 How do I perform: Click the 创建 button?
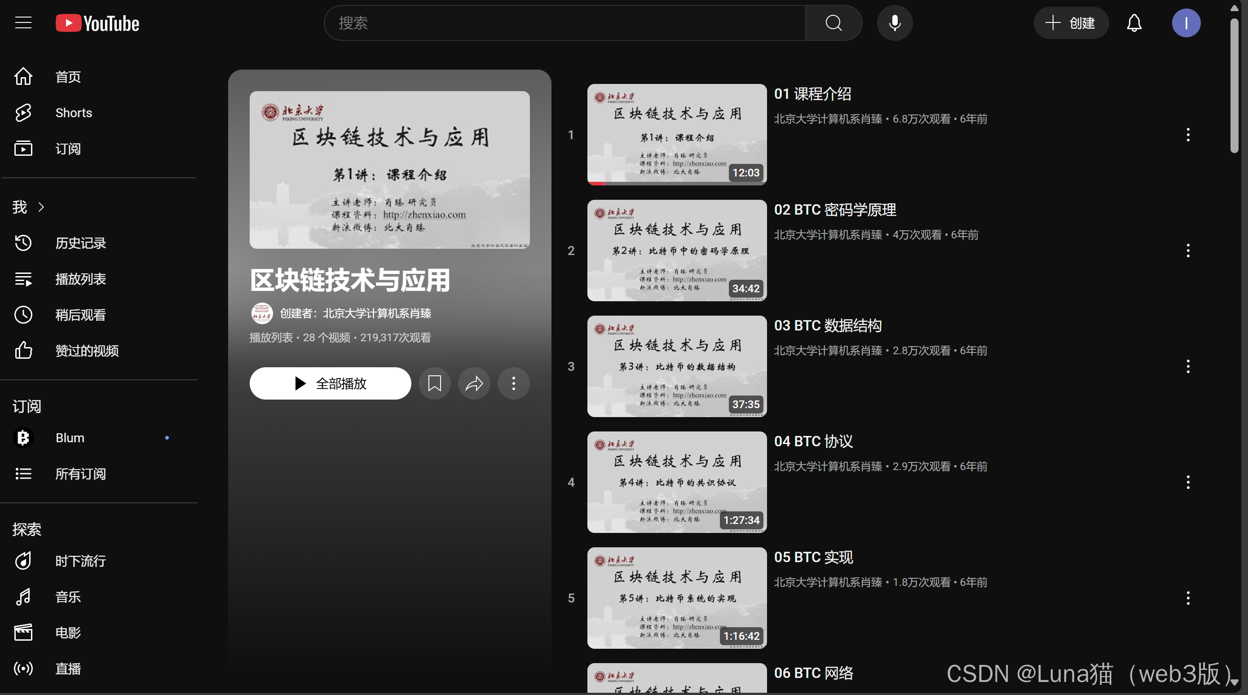pos(1071,23)
